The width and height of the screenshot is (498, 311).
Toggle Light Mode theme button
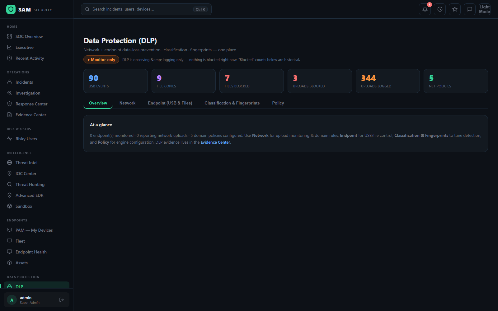coord(484,9)
